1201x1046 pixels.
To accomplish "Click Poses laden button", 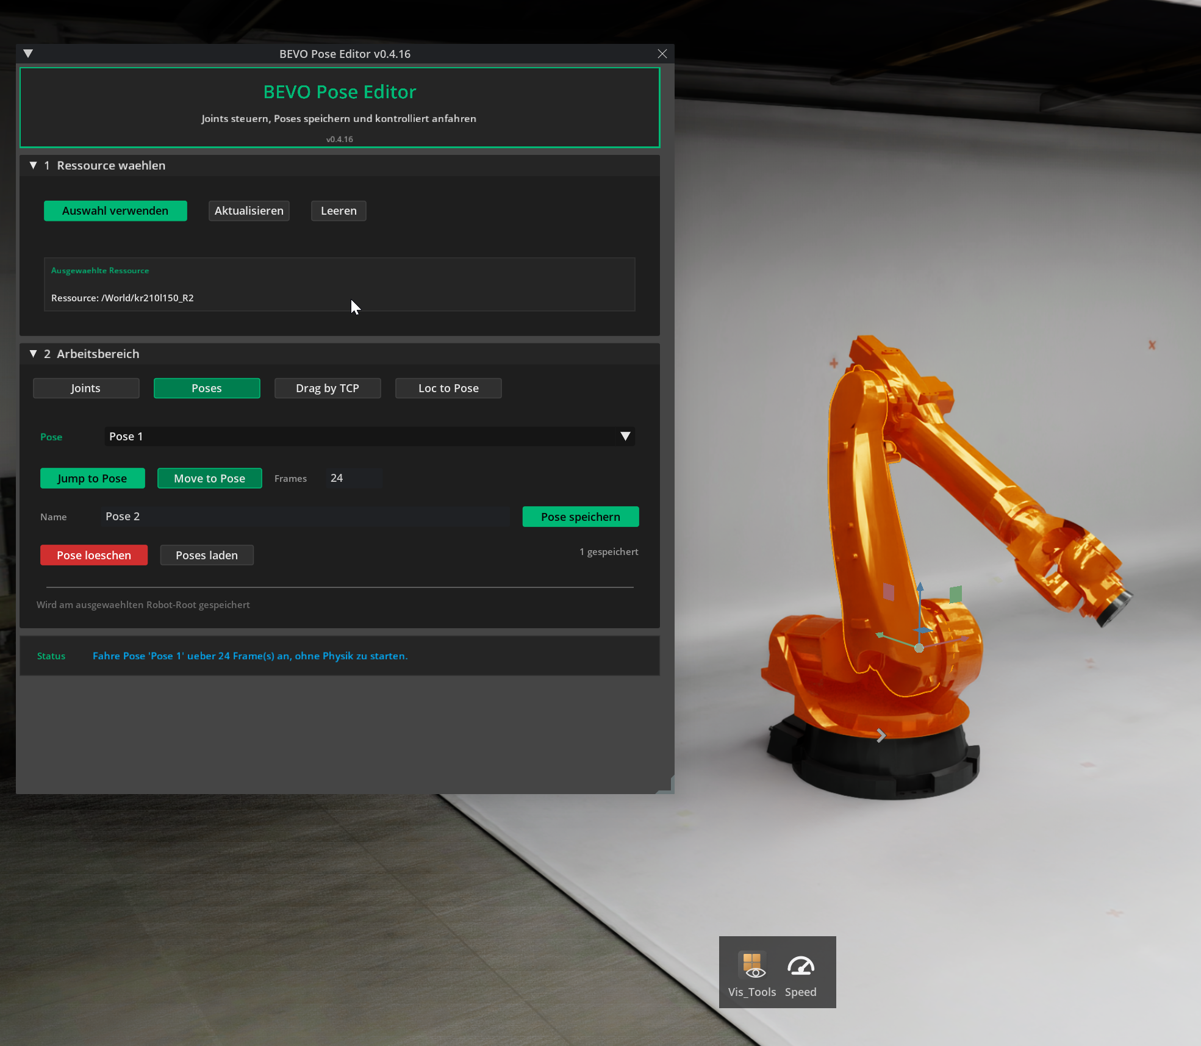I will (207, 556).
